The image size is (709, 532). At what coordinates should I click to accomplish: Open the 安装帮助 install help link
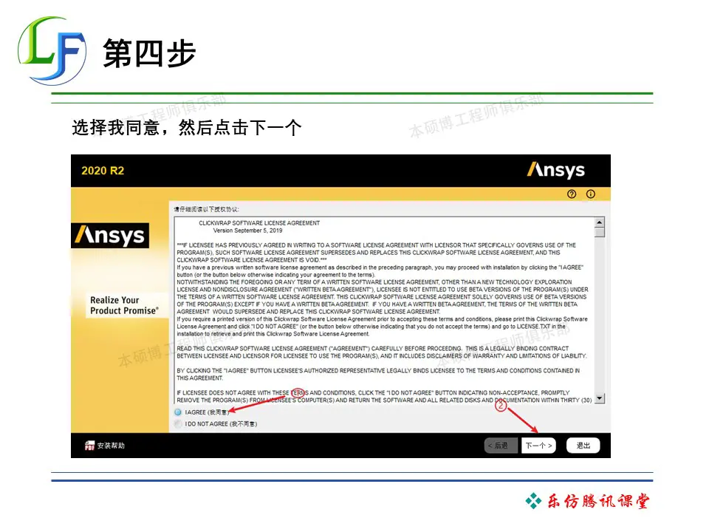coord(111,446)
